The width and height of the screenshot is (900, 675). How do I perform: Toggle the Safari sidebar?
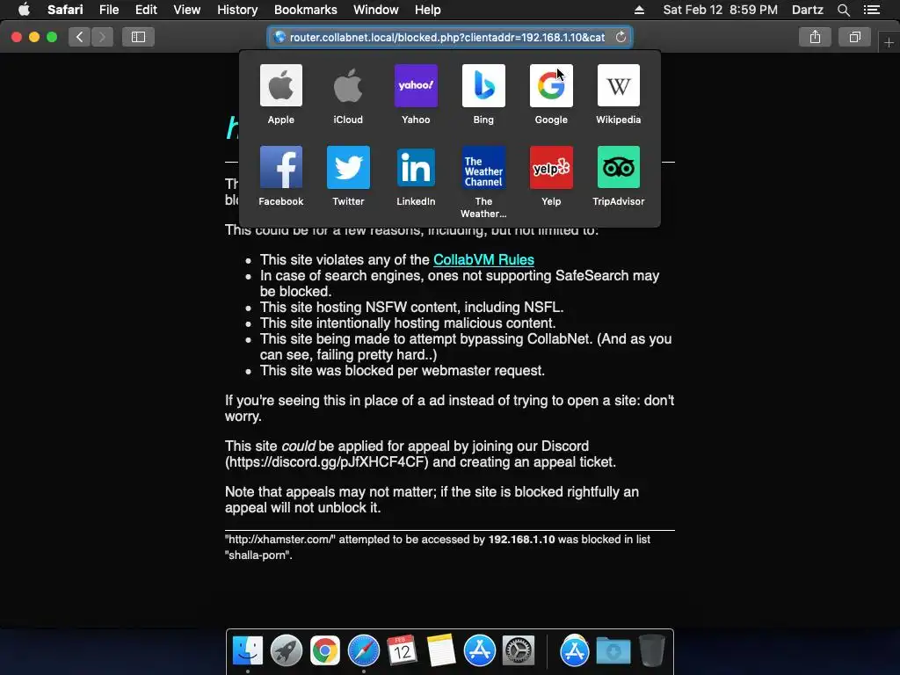[138, 37]
